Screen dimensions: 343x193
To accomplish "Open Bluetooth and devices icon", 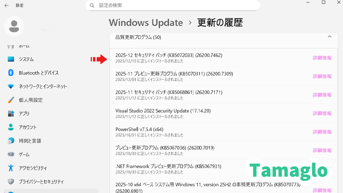I will (11, 73).
